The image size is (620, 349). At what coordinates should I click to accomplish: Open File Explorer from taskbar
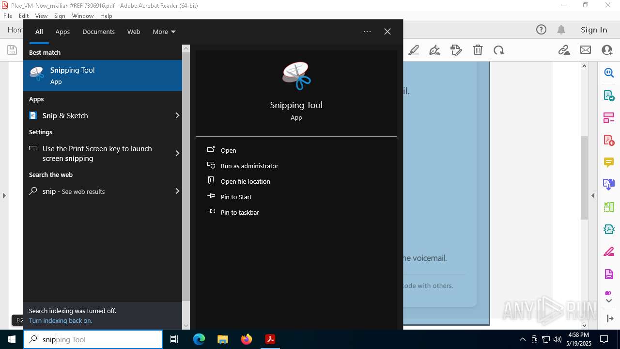coord(222,339)
